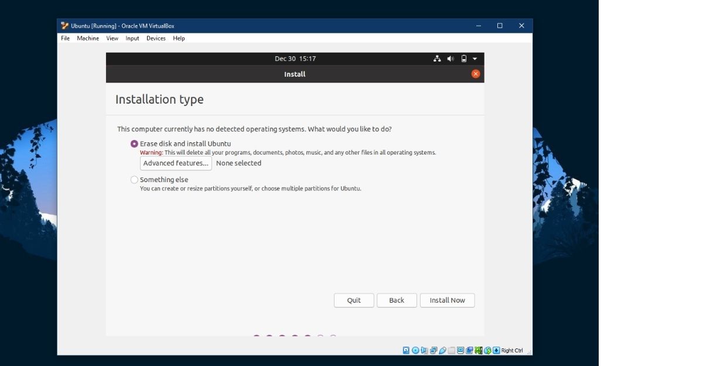Click the Ubuntu volume speaker icon
This screenshot has height=366, width=703.
click(x=451, y=59)
